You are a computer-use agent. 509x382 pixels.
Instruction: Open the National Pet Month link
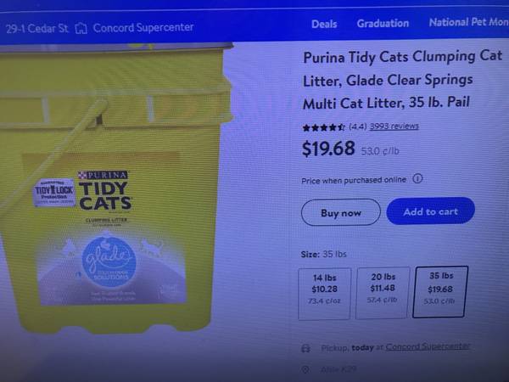[x=469, y=22]
